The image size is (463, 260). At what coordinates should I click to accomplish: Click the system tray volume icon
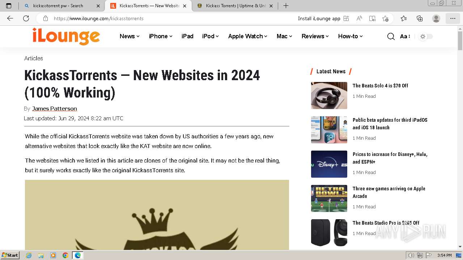(x=411, y=255)
